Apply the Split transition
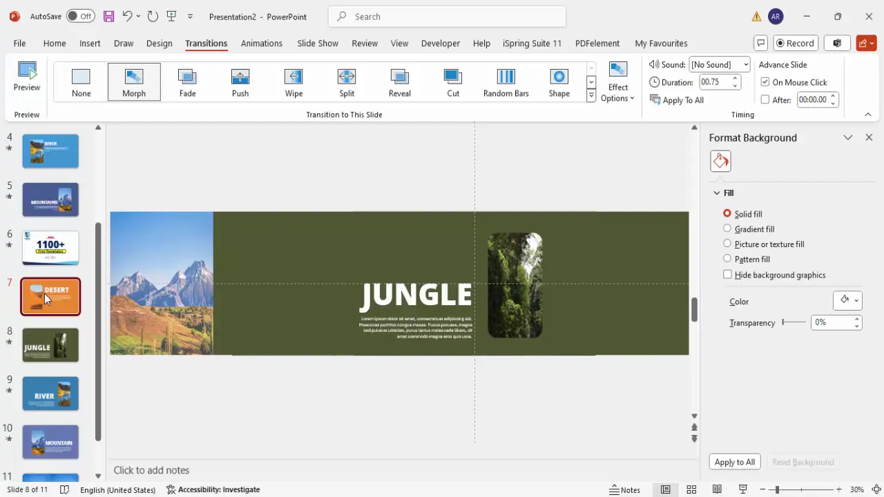The height and width of the screenshot is (497, 884). [x=347, y=82]
